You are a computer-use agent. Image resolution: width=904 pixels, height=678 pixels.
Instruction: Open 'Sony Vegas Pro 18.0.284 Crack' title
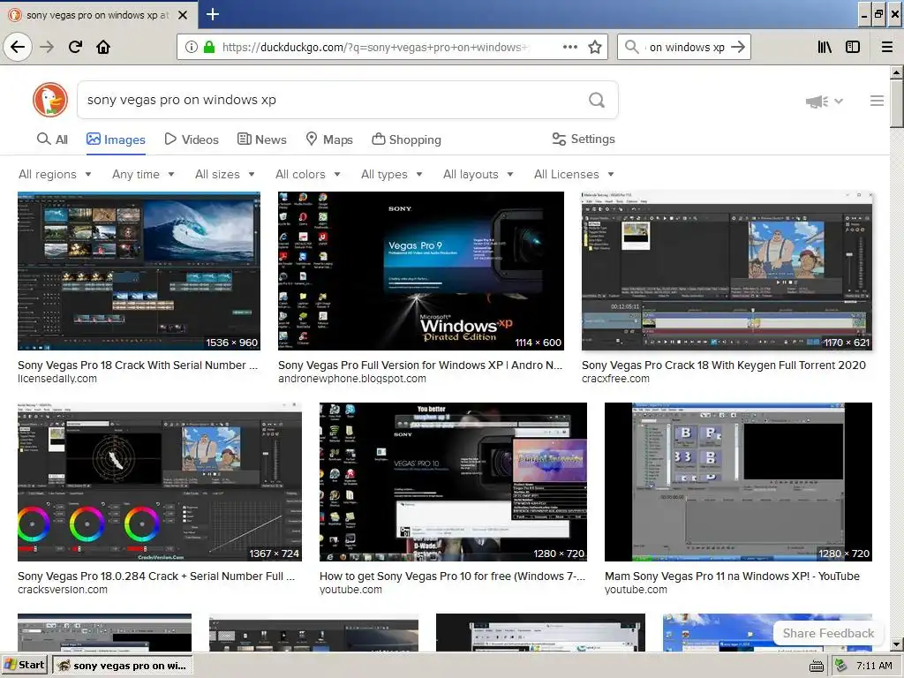point(156,576)
